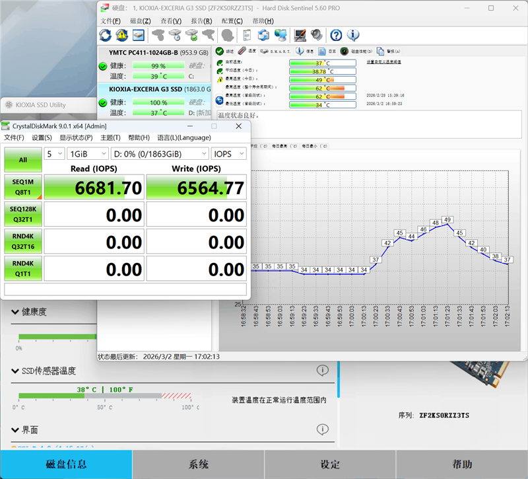Viewport: 528px width, 479px height.
Task: Collapse the SSD传感器温度 section
Action: pyautogui.click(x=15, y=371)
